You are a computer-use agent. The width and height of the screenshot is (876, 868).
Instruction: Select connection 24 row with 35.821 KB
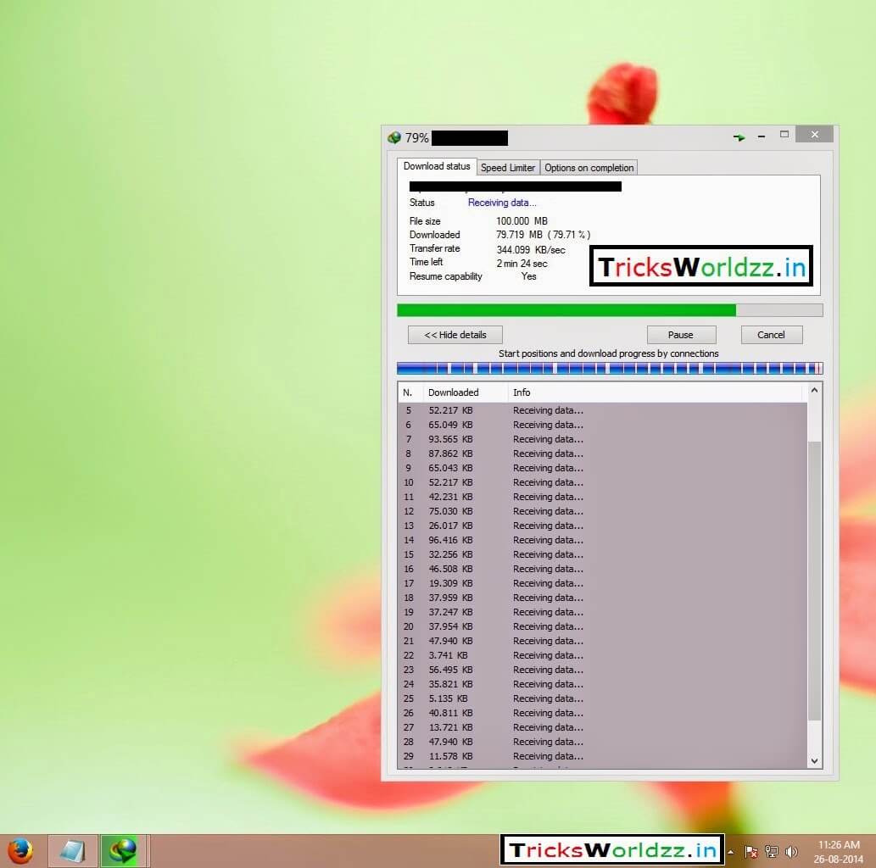(604, 684)
